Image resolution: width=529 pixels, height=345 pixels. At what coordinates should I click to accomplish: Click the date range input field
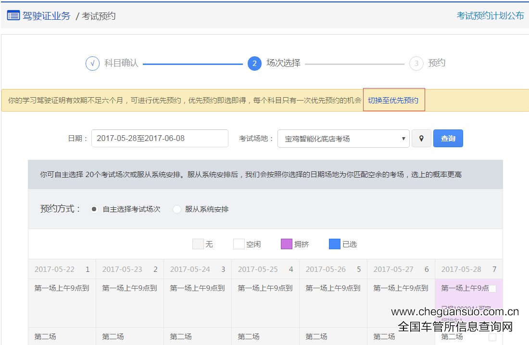coord(160,139)
